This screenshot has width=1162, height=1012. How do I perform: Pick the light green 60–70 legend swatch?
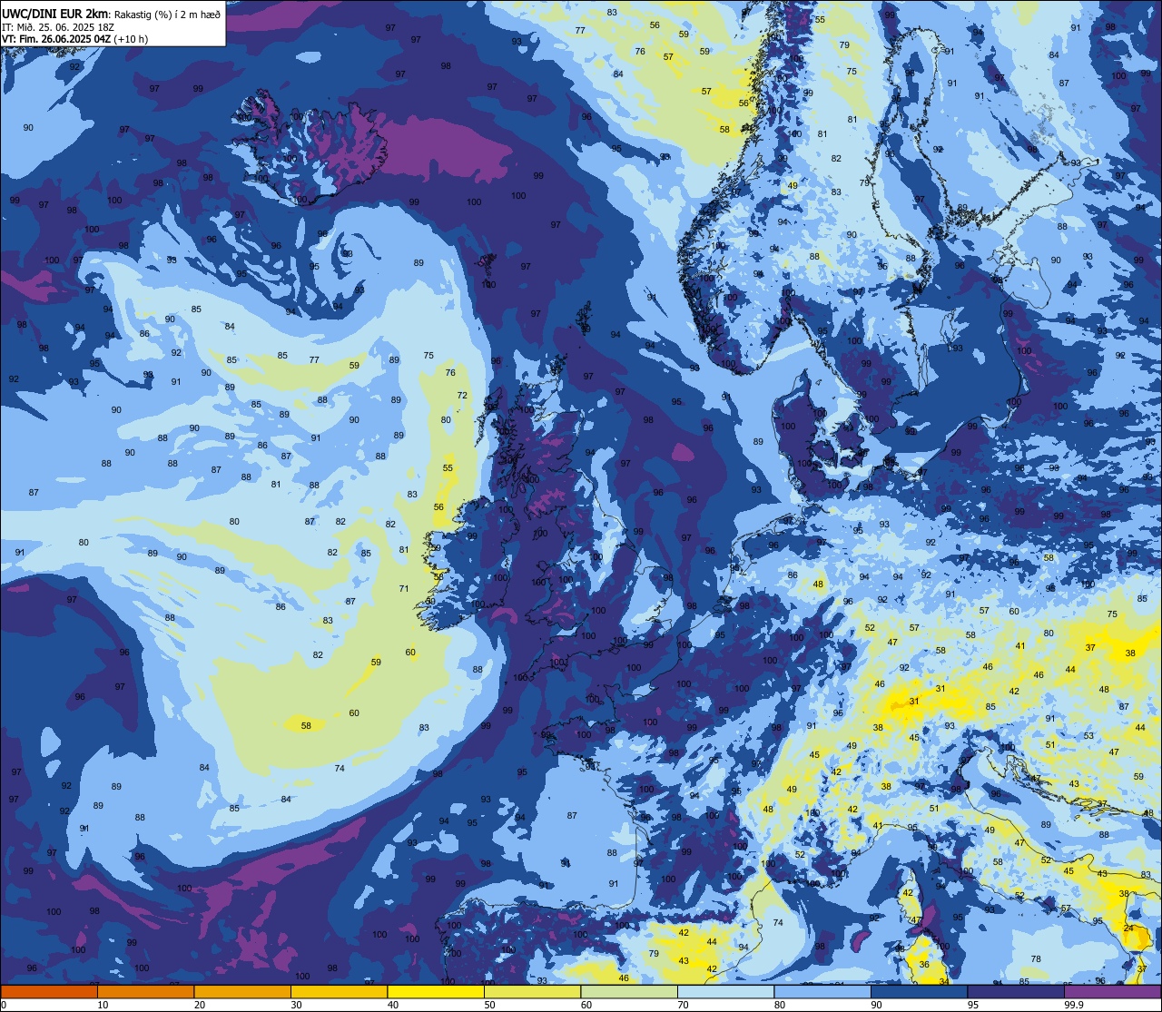tap(629, 991)
